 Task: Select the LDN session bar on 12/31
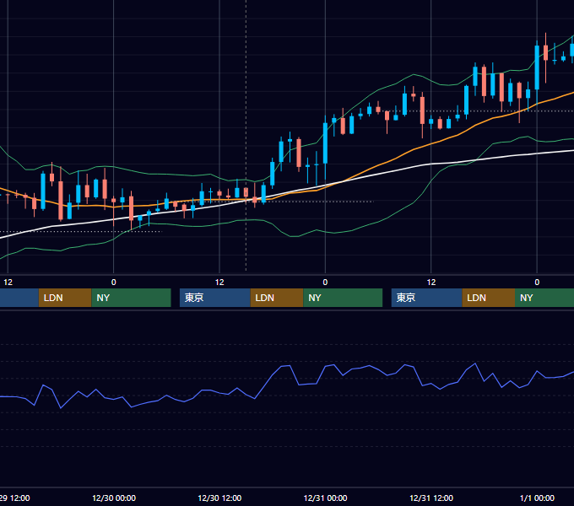tap(489, 298)
